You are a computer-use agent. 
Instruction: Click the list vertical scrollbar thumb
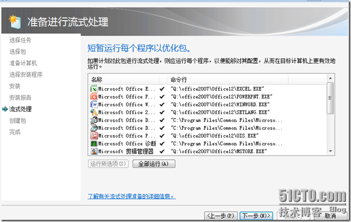(330, 98)
